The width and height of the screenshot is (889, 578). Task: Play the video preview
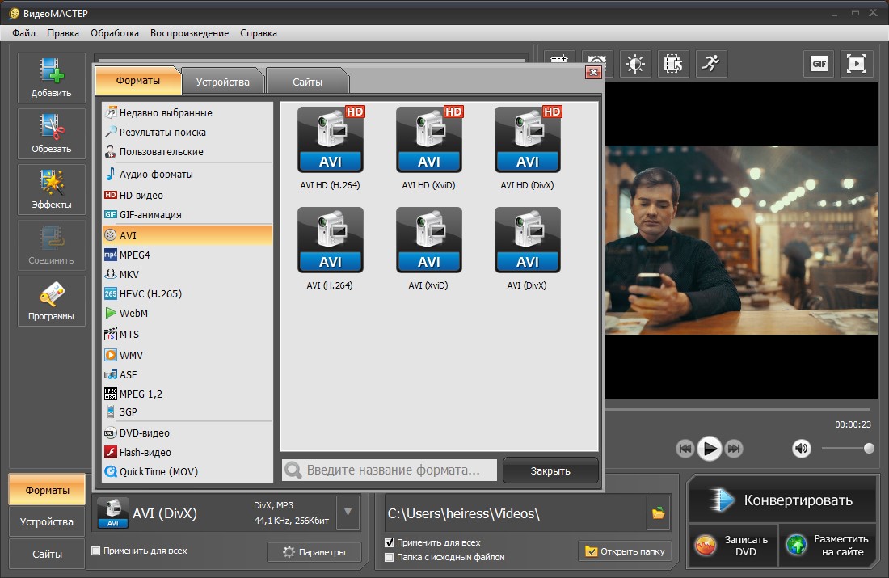click(710, 449)
